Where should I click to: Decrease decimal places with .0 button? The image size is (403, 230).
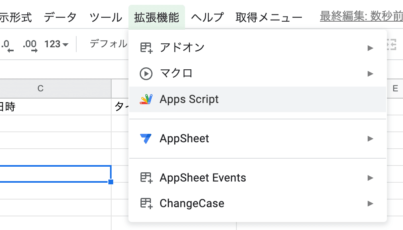click(x=7, y=45)
